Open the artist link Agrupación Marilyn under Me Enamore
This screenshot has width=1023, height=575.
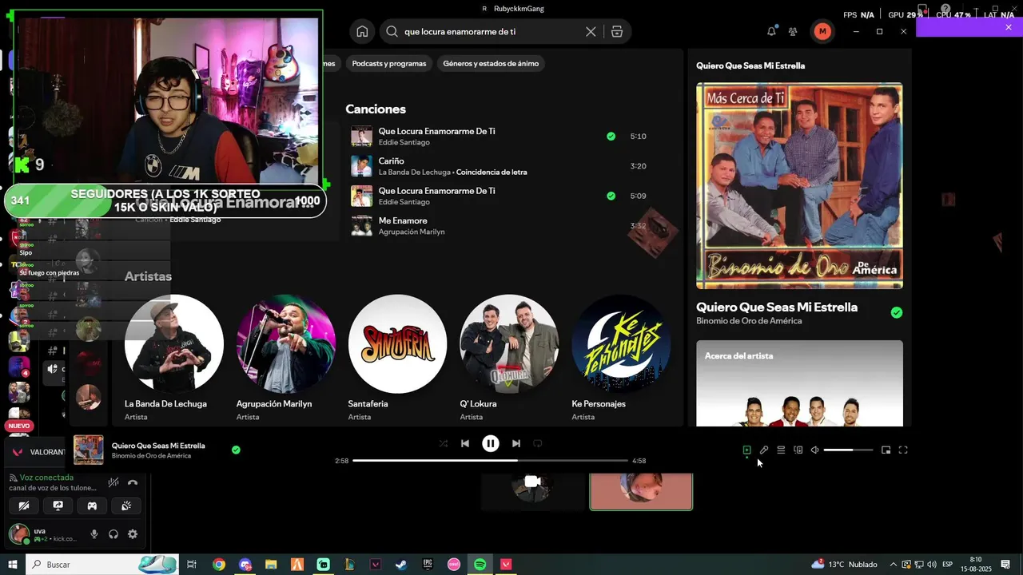(x=412, y=232)
